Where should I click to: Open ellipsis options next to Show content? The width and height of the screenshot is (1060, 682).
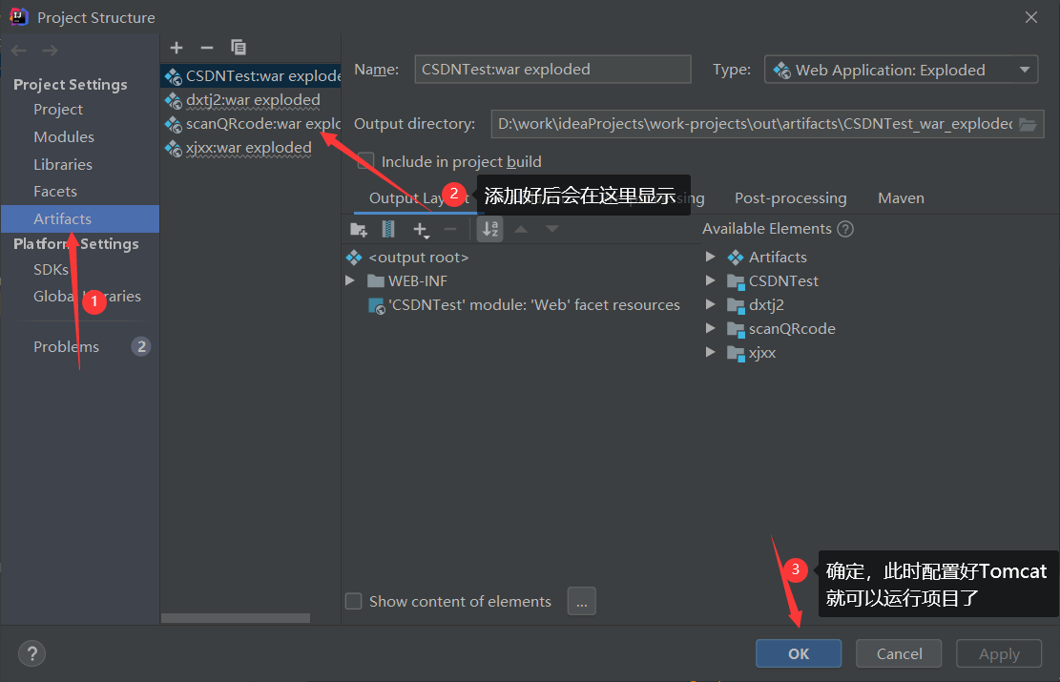point(582,601)
